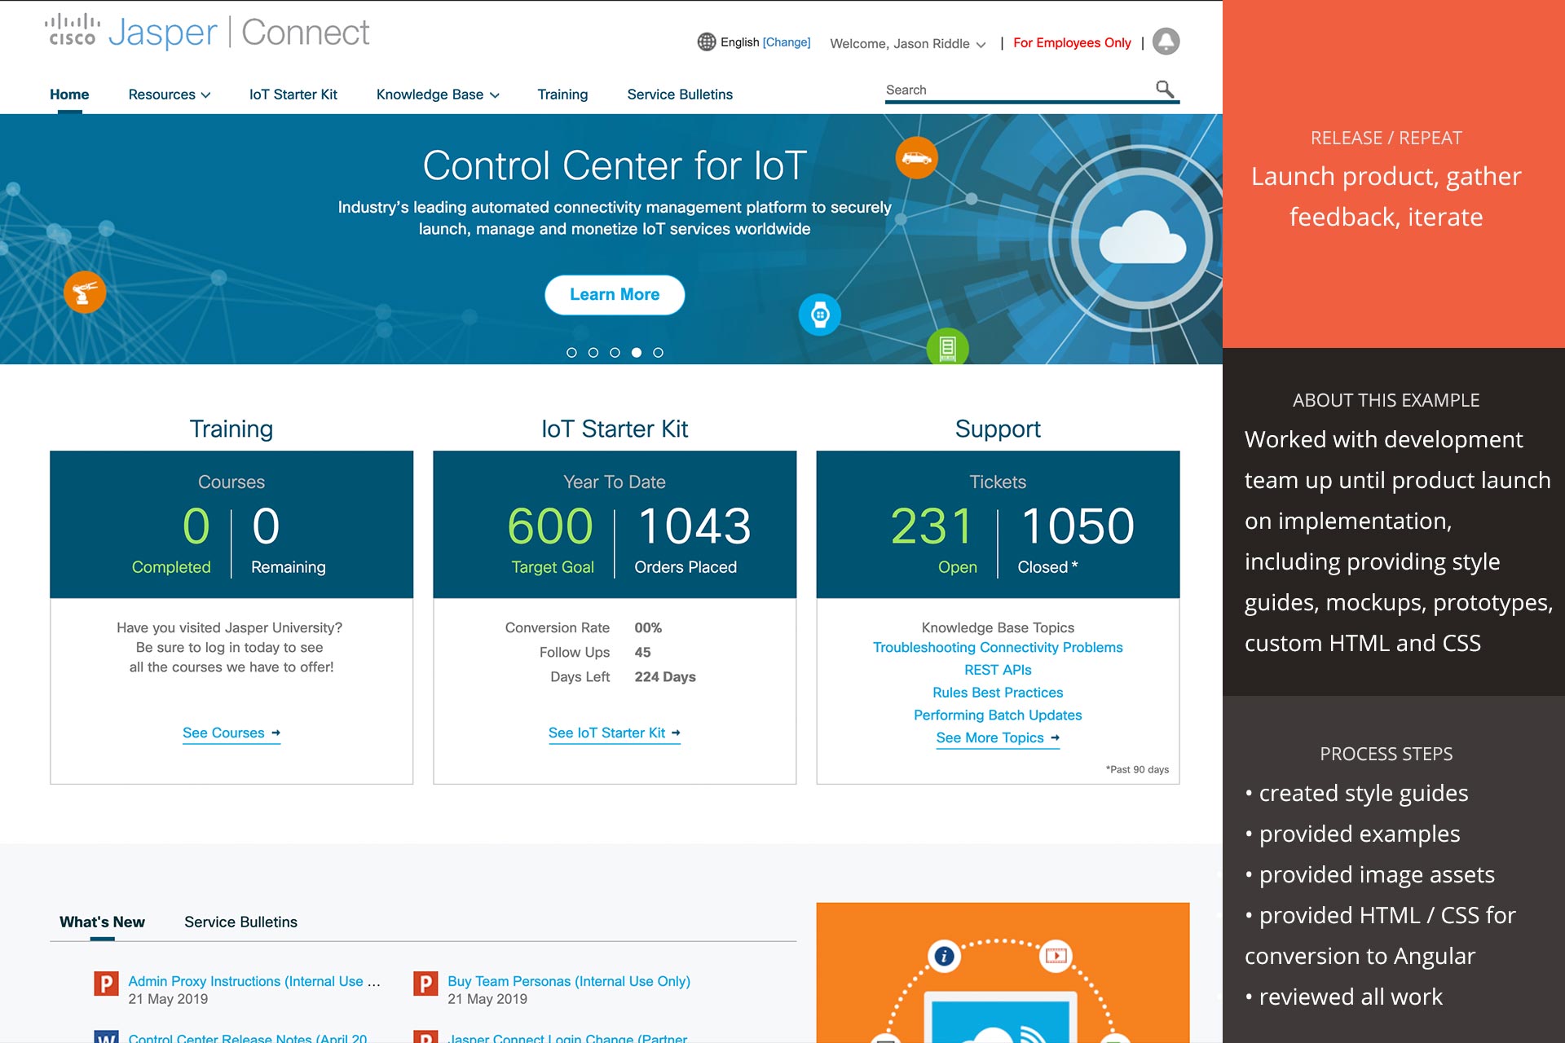Open the notification bell icon
Screen dimensions: 1565x1043
coord(1166,42)
